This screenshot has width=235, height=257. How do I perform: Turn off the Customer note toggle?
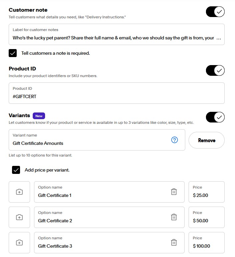tap(215, 12)
